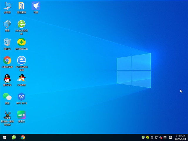
Task: Select the Network (网络) desktop icon
Action: tap(7, 24)
